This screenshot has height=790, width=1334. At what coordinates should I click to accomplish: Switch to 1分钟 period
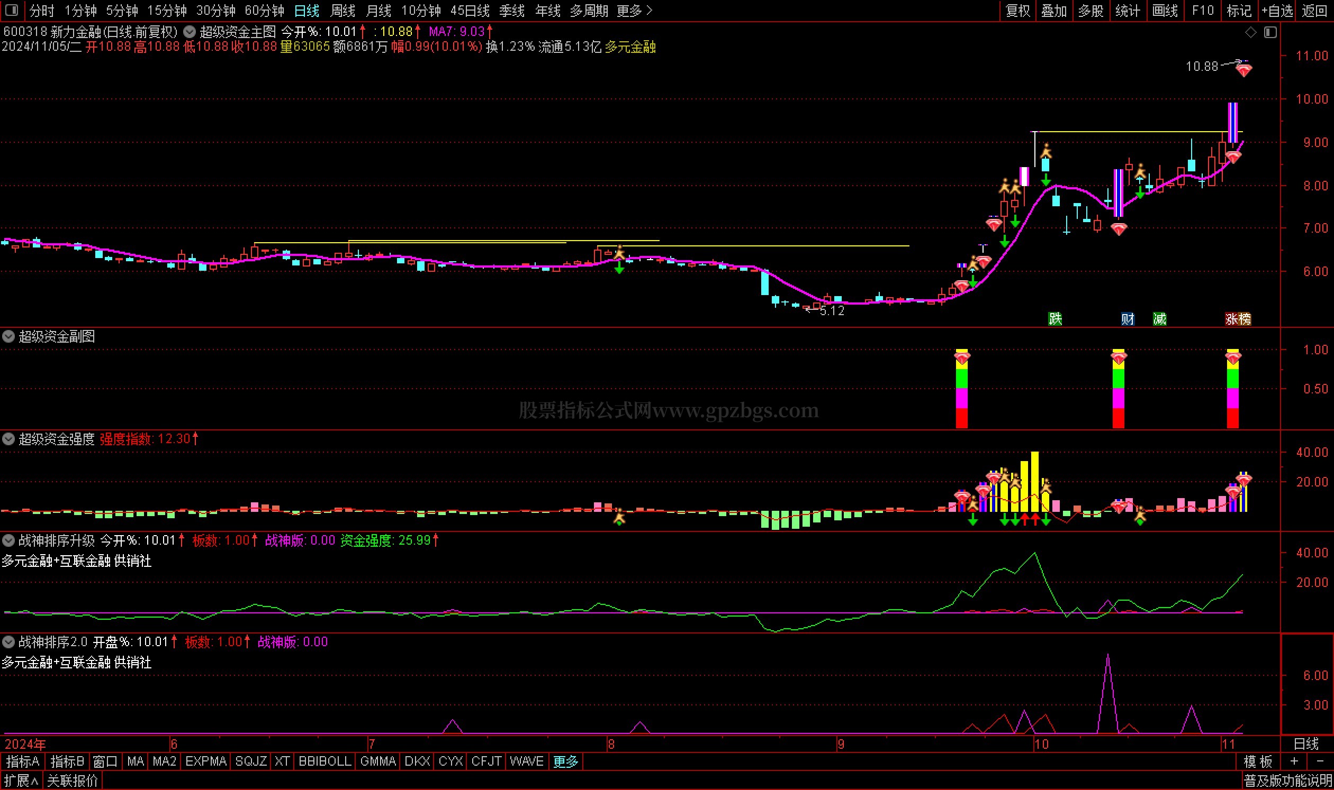point(80,11)
